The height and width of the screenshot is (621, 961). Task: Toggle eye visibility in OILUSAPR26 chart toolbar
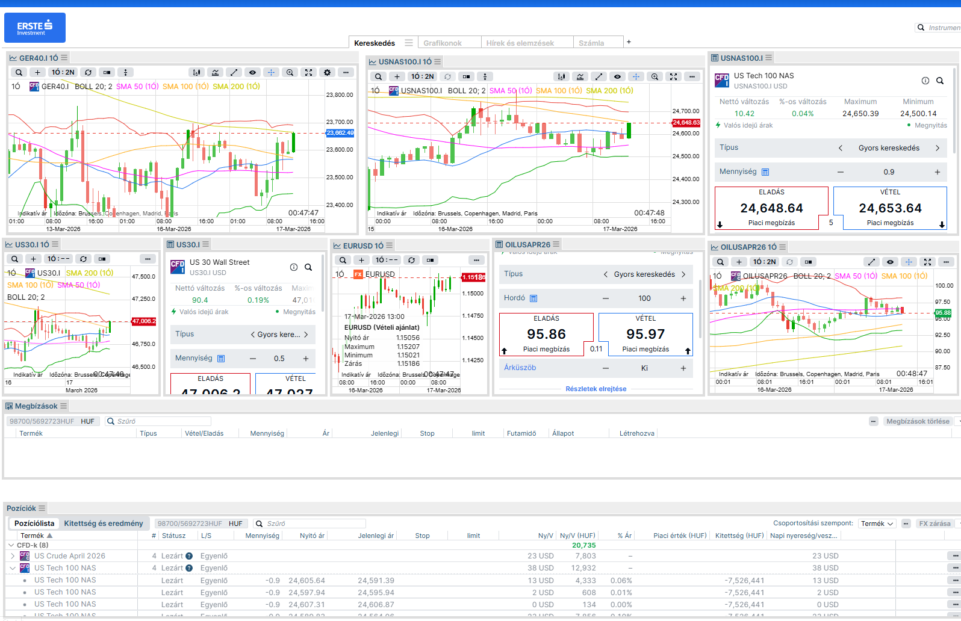(890, 262)
